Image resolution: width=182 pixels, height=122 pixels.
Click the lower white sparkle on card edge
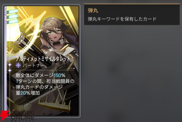[x=10, y=70]
